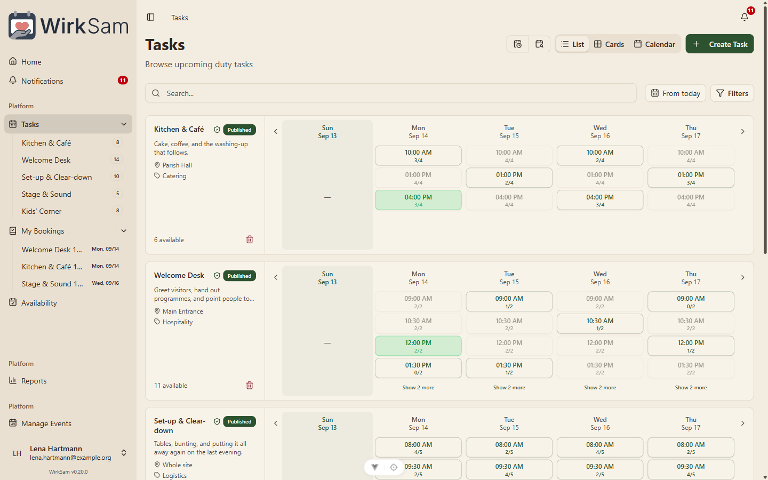Screen dimensions: 768x480
Task: Open the Tasks sidebar item
Action: click(x=59, y=124)
